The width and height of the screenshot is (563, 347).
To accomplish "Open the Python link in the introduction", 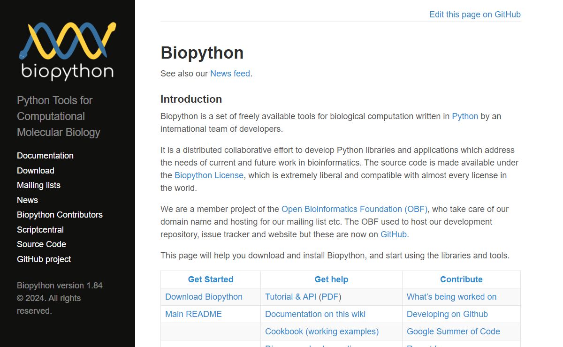I will 465,116.
